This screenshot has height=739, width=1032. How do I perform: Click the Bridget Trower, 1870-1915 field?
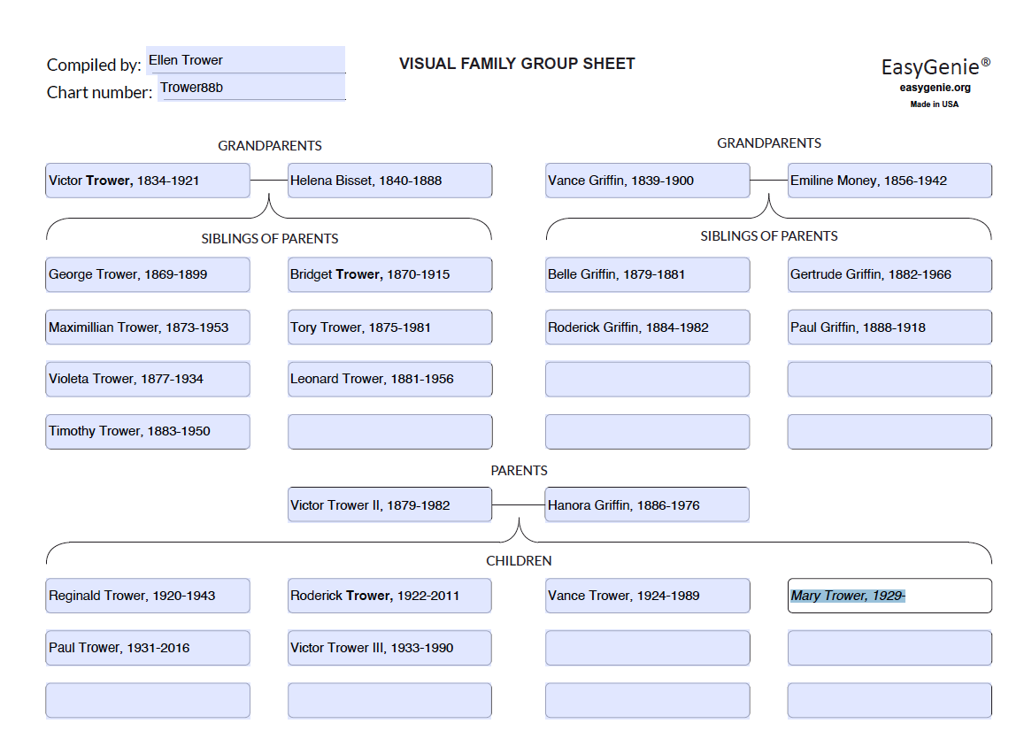(x=389, y=274)
